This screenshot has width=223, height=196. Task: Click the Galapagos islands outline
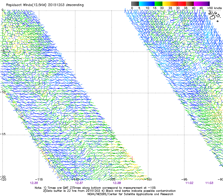pos(215,16)
